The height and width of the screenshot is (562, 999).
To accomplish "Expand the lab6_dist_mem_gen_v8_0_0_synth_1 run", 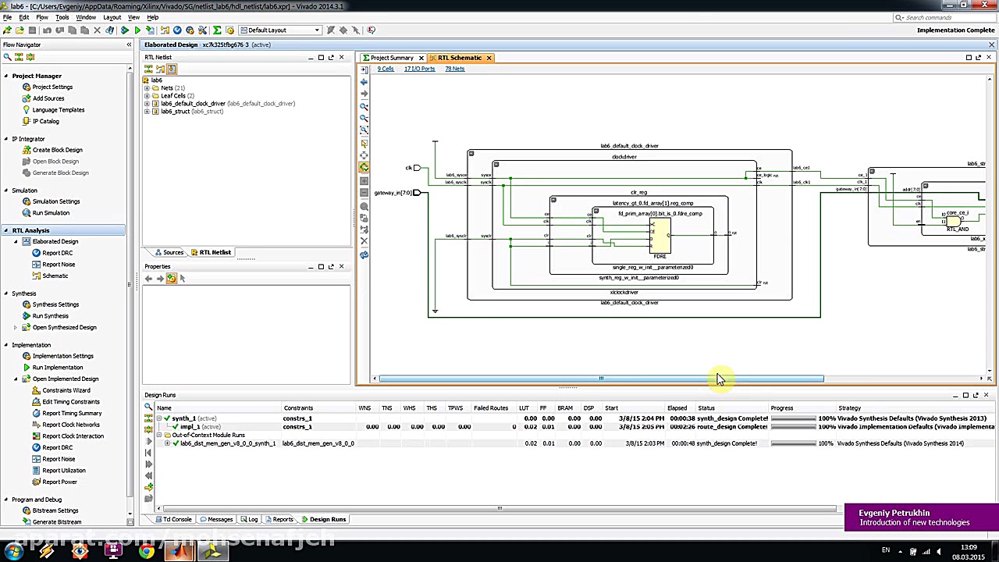I will [x=167, y=443].
